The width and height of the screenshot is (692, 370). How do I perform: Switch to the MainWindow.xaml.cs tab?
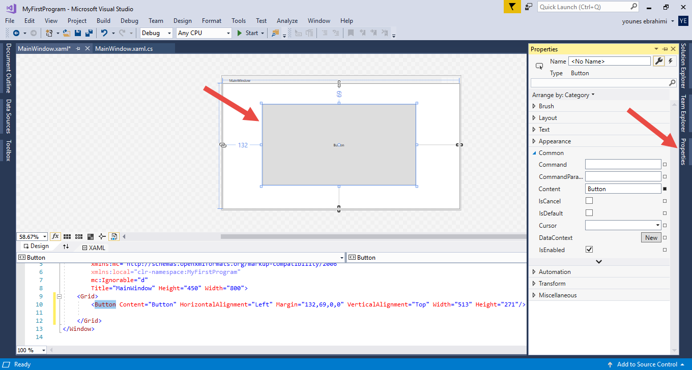pos(124,49)
